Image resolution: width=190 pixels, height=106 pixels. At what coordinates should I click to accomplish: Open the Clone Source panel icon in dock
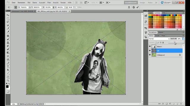click(146, 37)
